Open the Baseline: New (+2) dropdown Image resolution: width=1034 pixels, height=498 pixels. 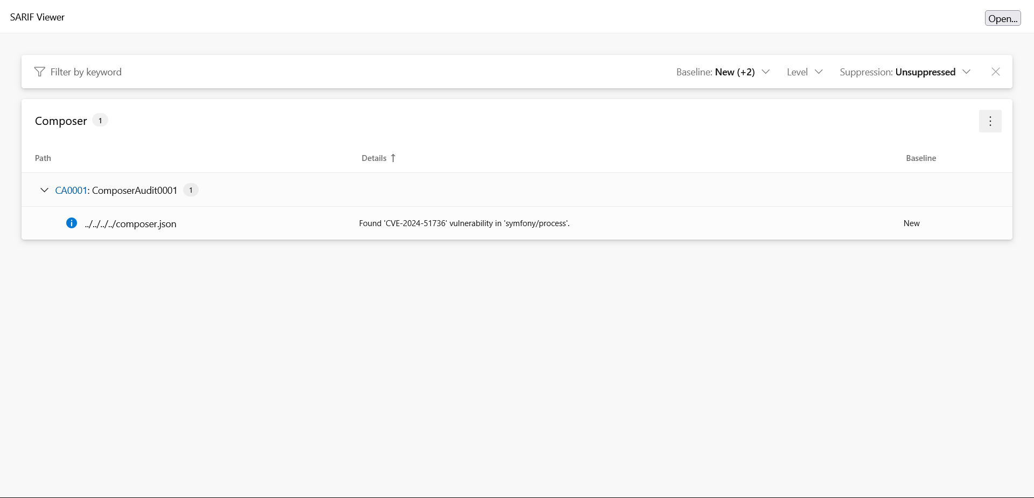723,72
